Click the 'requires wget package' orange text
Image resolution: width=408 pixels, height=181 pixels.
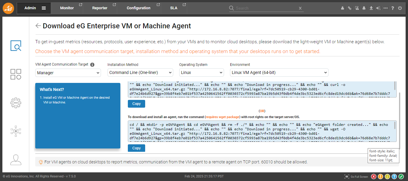click(223, 117)
